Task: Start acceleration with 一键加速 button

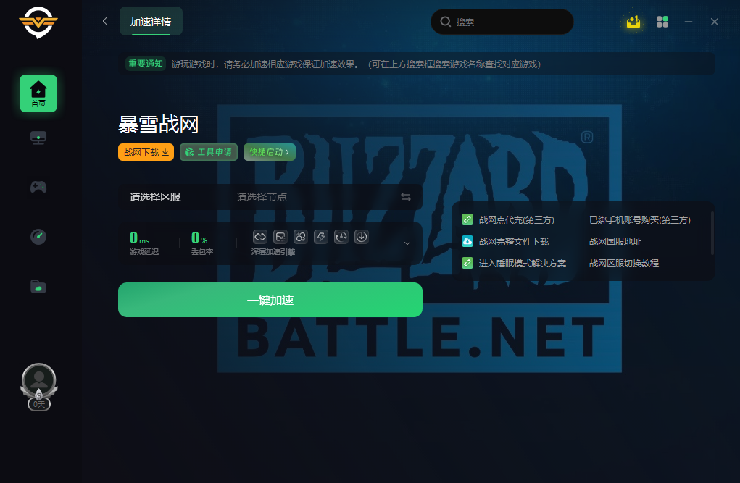Action: 270,300
